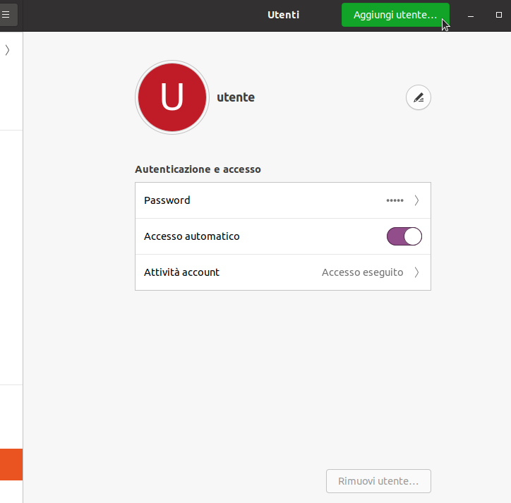This screenshot has width=511, height=503.
Task: Expand sidebar with left chevron
Action: coord(8,50)
